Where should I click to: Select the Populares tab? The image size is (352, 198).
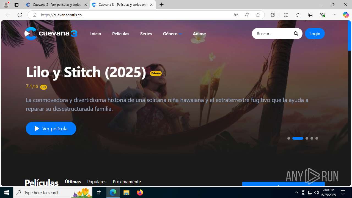point(97,182)
